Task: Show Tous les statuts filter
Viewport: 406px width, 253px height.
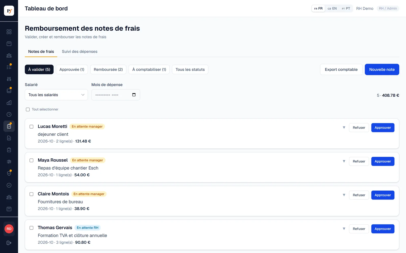Action: click(x=190, y=70)
